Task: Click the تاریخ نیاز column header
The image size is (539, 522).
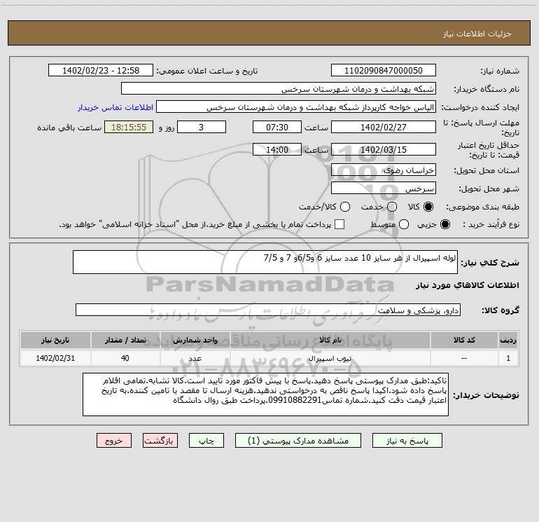Action: coord(55,340)
